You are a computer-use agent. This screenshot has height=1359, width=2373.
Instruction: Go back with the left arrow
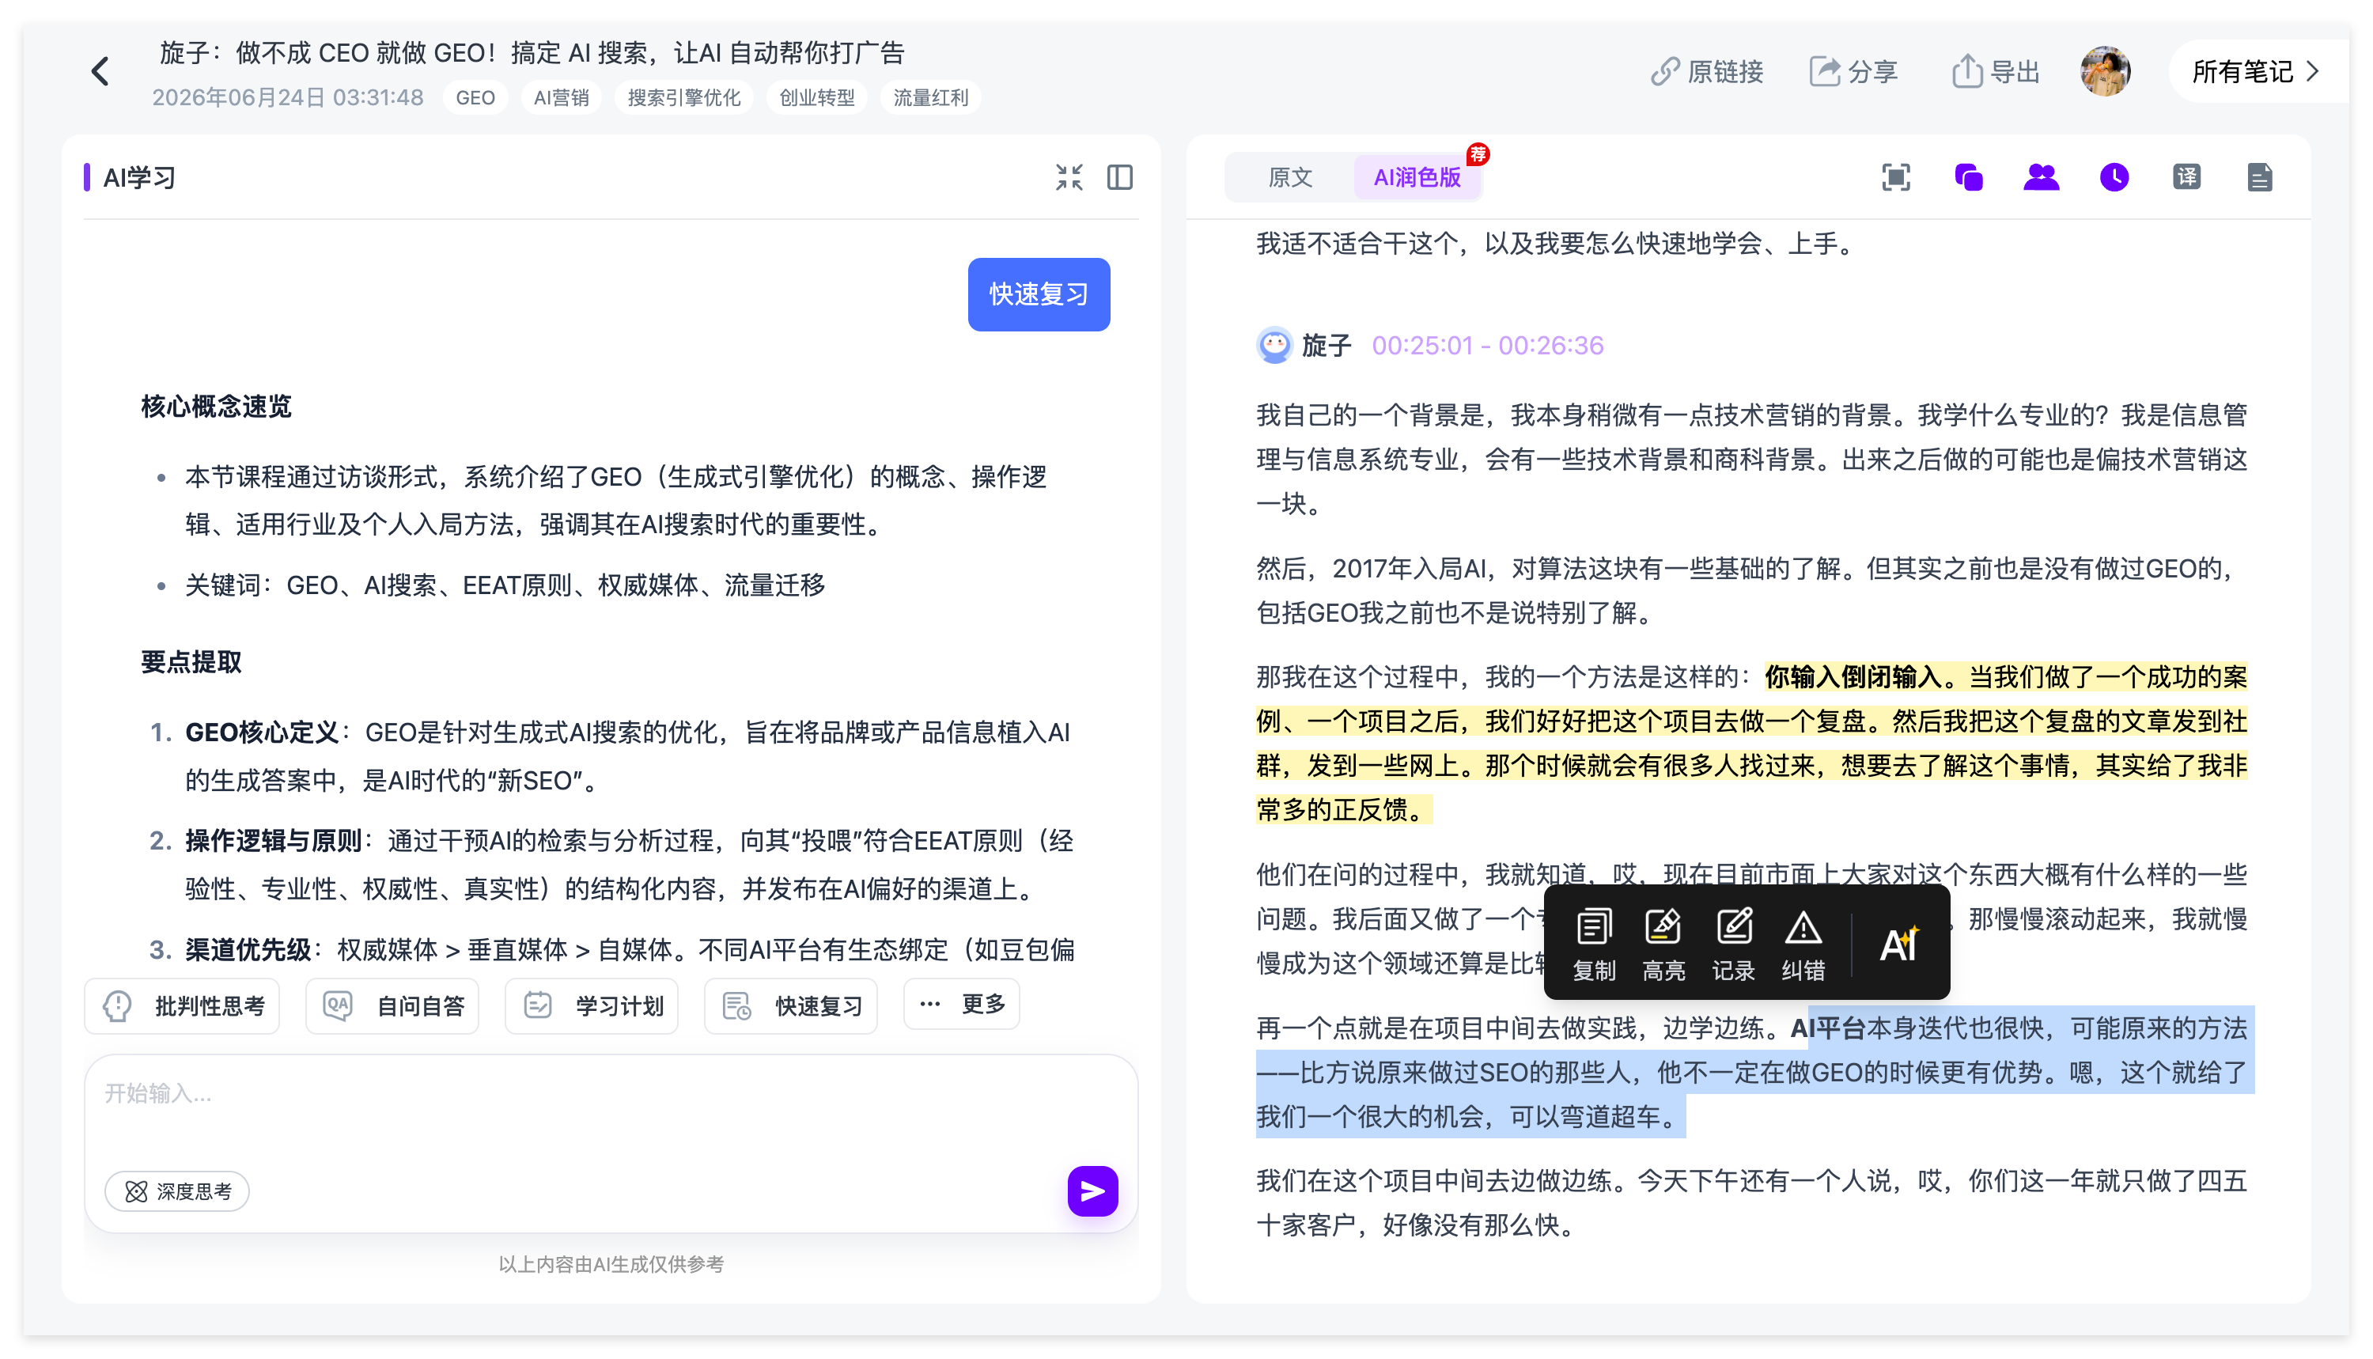[100, 72]
